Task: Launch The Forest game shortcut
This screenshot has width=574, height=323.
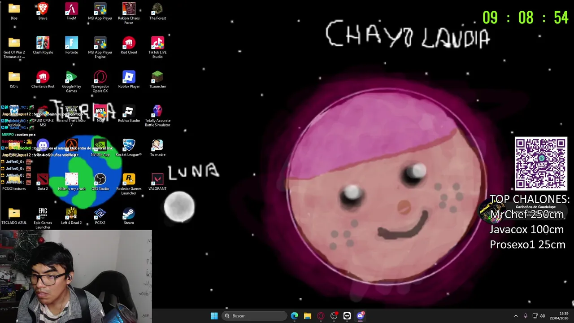Action: point(157,12)
